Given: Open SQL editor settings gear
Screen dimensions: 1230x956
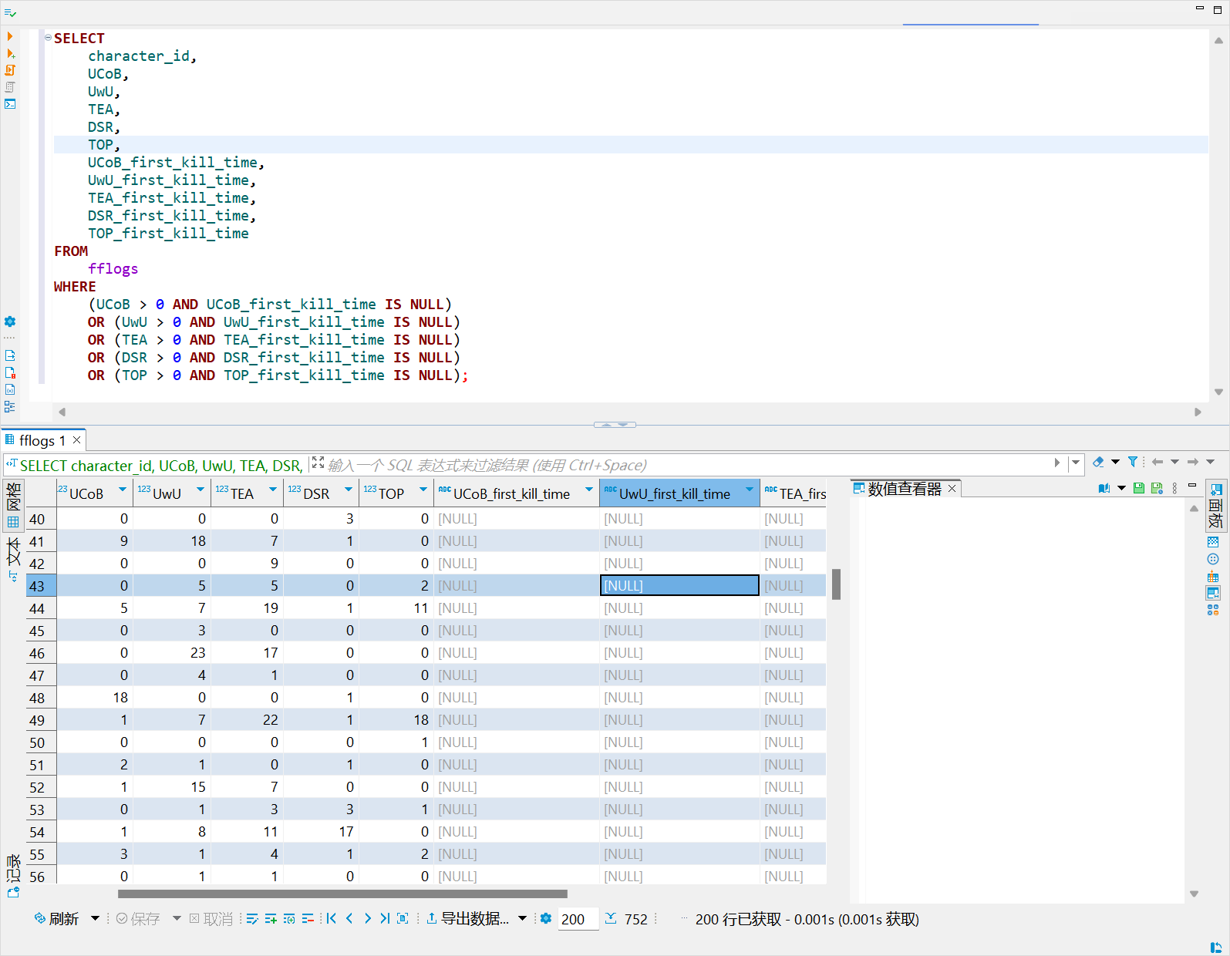Looking at the screenshot, I should tap(10, 321).
